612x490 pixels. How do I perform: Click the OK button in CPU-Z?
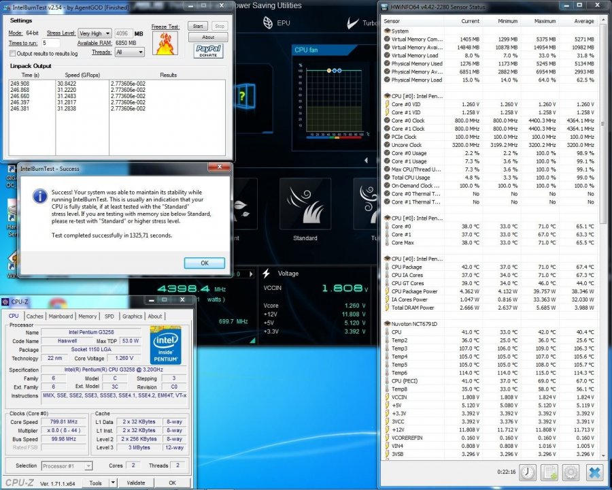click(x=172, y=483)
